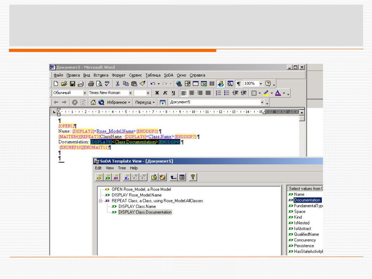Apply font color A button

click(278, 93)
